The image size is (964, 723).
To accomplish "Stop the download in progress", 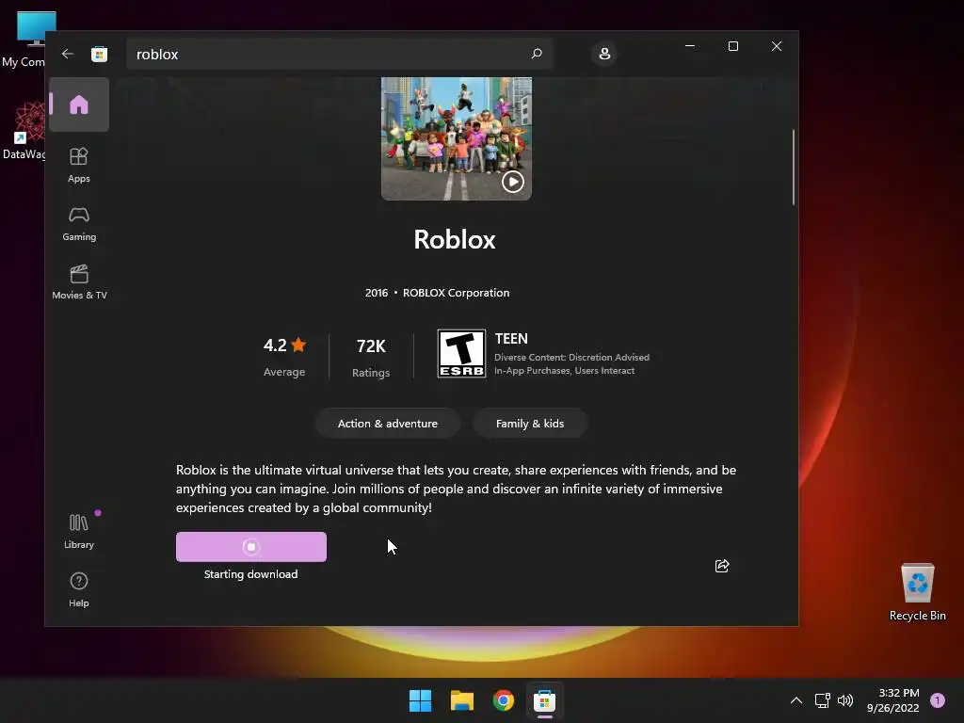I will [x=250, y=547].
